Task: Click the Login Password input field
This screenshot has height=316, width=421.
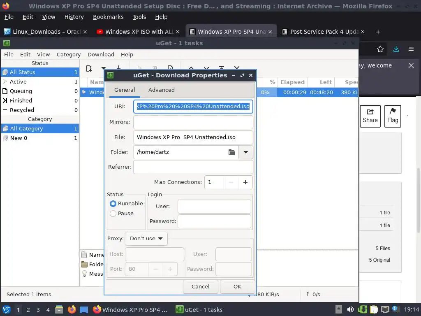Action: pyautogui.click(x=214, y=221)
